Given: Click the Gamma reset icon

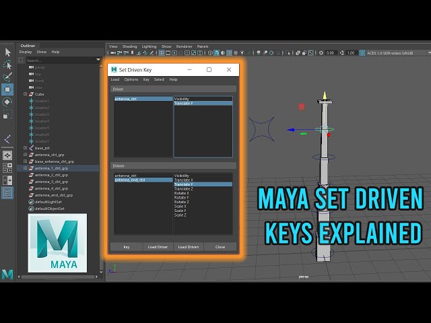Looking at the screenshot, I should click(x=341, y=52).
